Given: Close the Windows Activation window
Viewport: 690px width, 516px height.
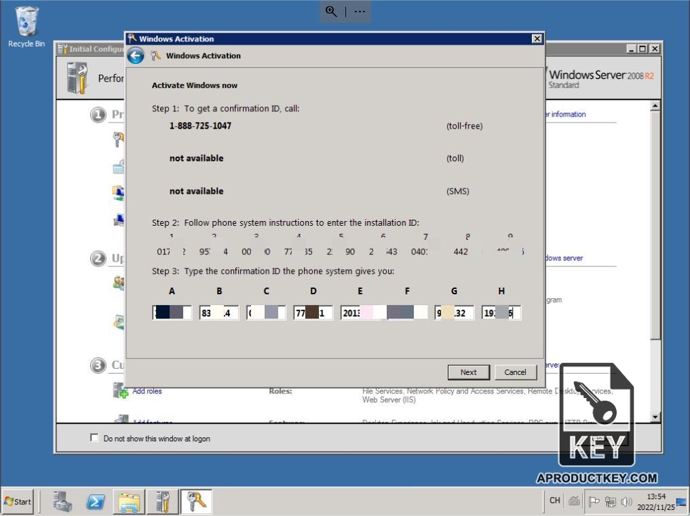Looking at the screenshot, I should 537,39.
